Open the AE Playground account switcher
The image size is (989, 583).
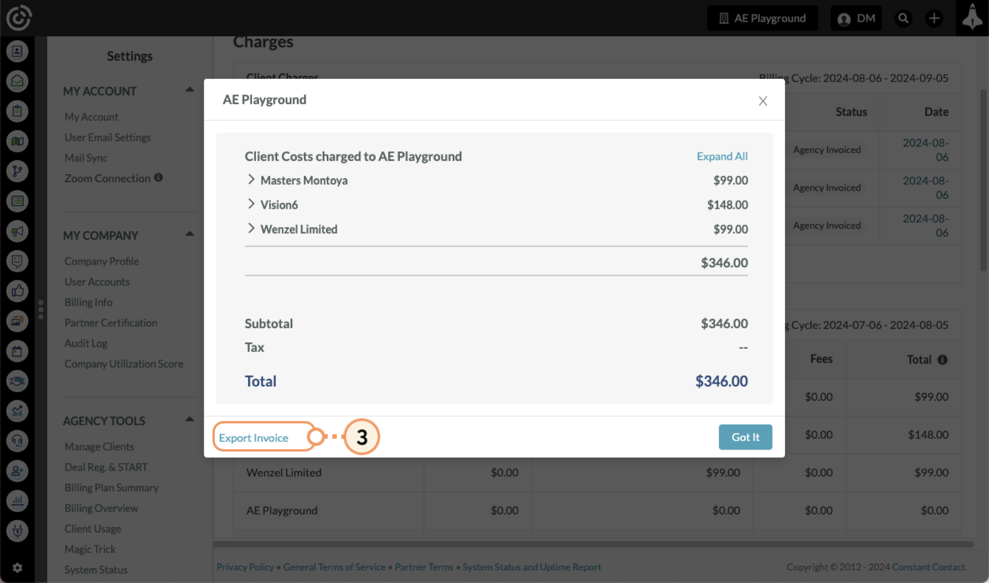click(x=762, y=18)
